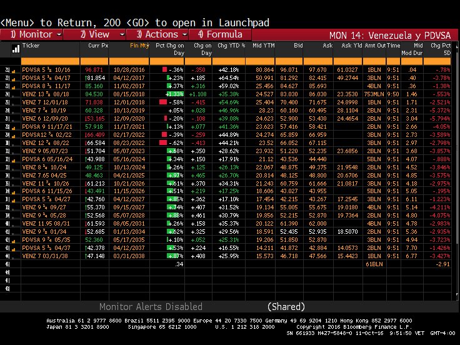The width and height of the screenshot is (460, 345).
Task: Click the orange filter field under Ticker
Action: tap(50, 61)
